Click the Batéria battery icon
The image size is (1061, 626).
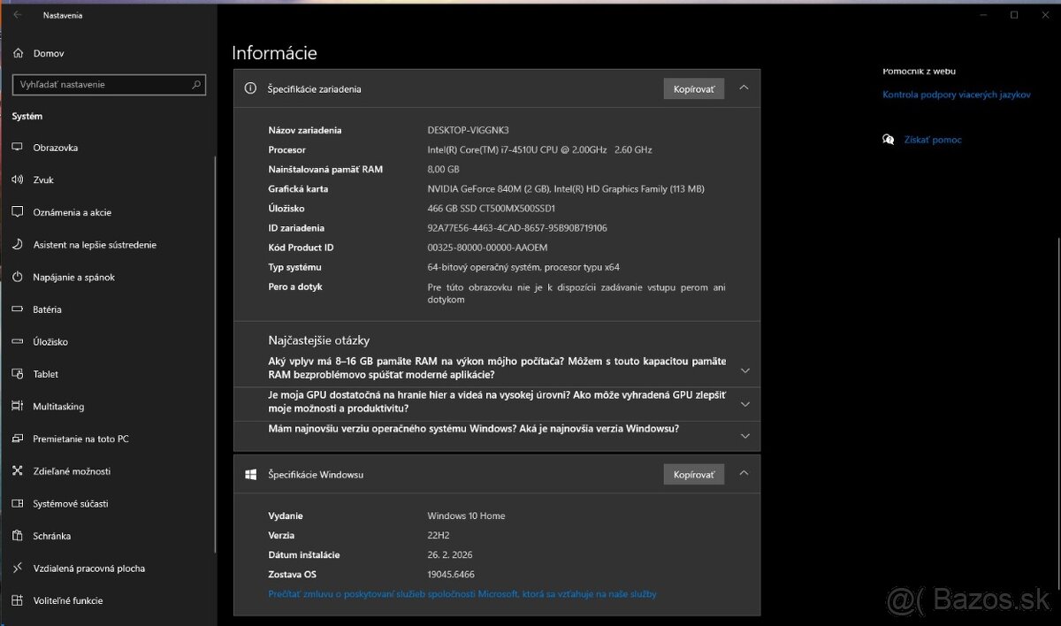point(18,309)
